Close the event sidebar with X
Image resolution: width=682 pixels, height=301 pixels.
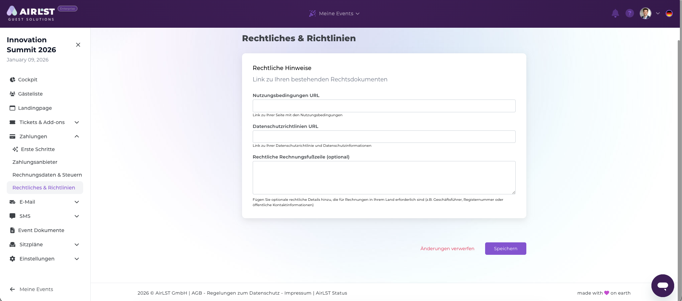click(78, 45)
